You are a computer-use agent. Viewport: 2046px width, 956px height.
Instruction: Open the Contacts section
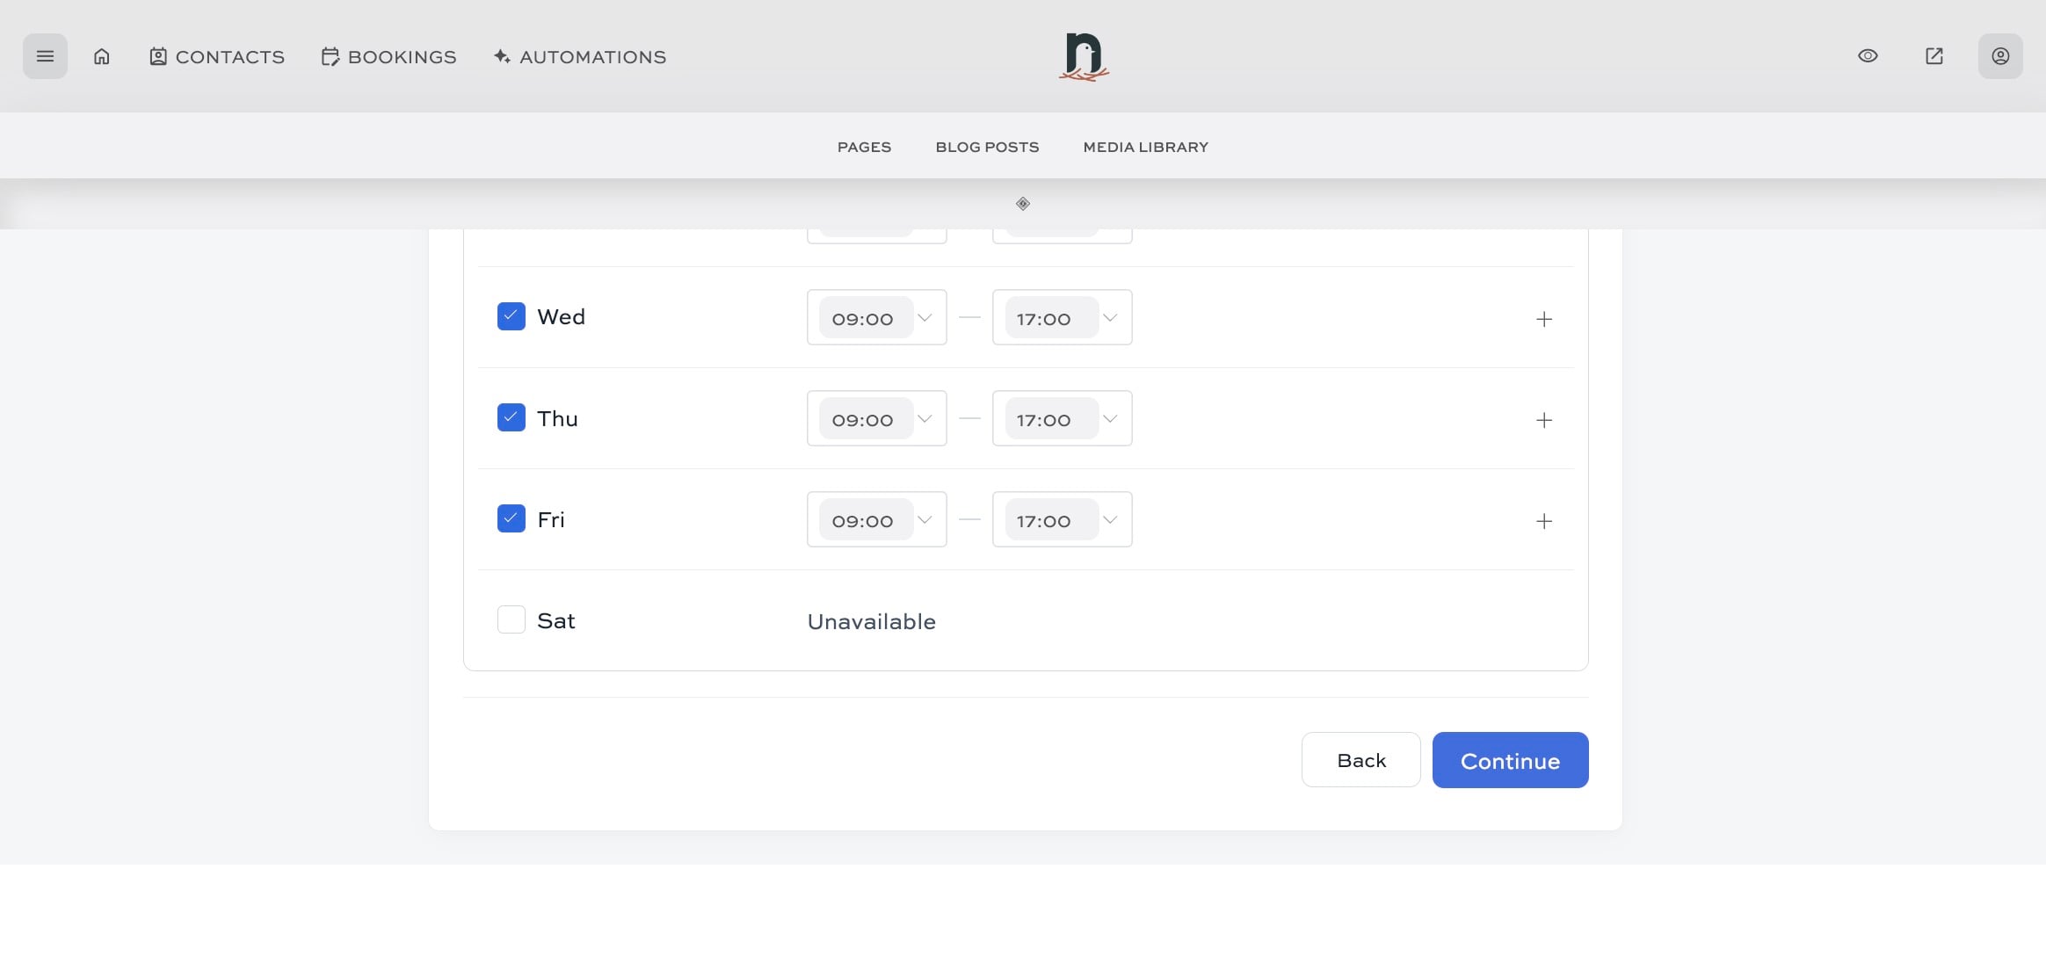pyautogui.click(x=216, y=56)
